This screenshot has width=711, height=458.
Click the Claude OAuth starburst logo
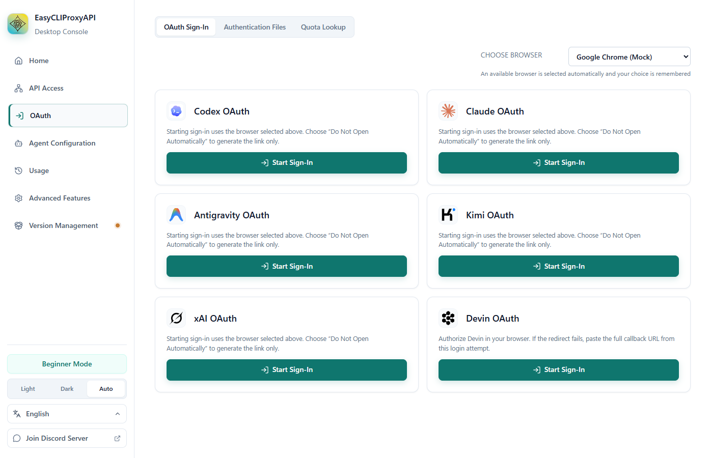click(x=448, y=111)
